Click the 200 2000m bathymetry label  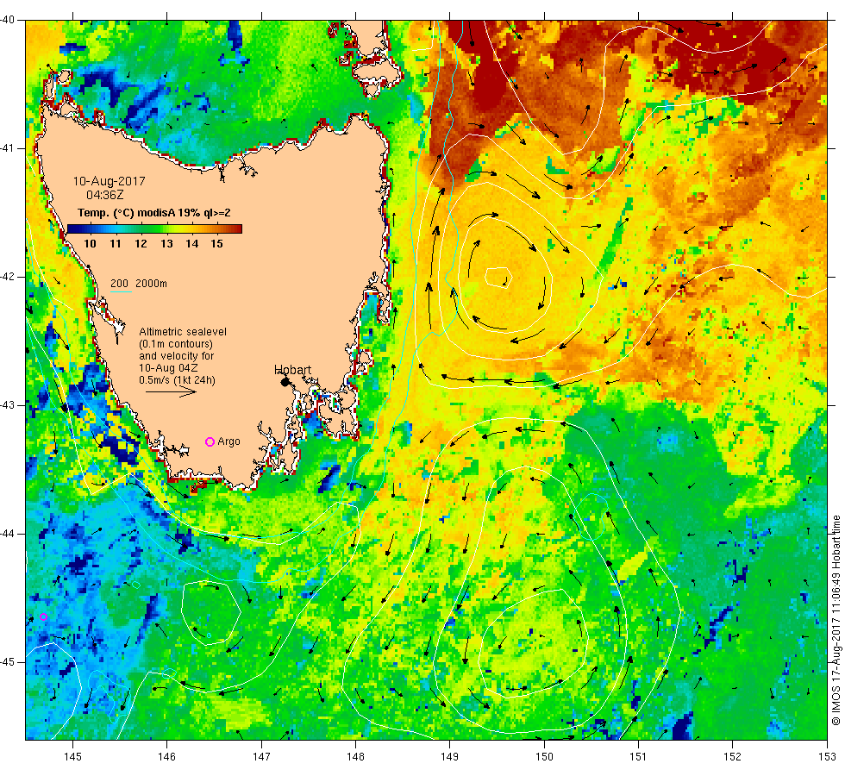(139, 284)
